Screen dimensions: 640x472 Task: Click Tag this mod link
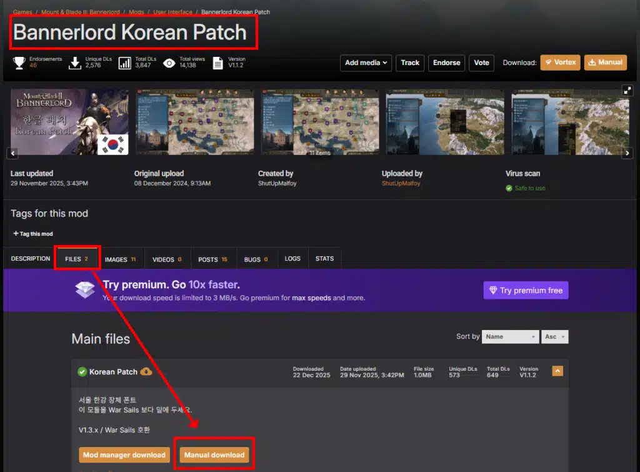point(33,234)
